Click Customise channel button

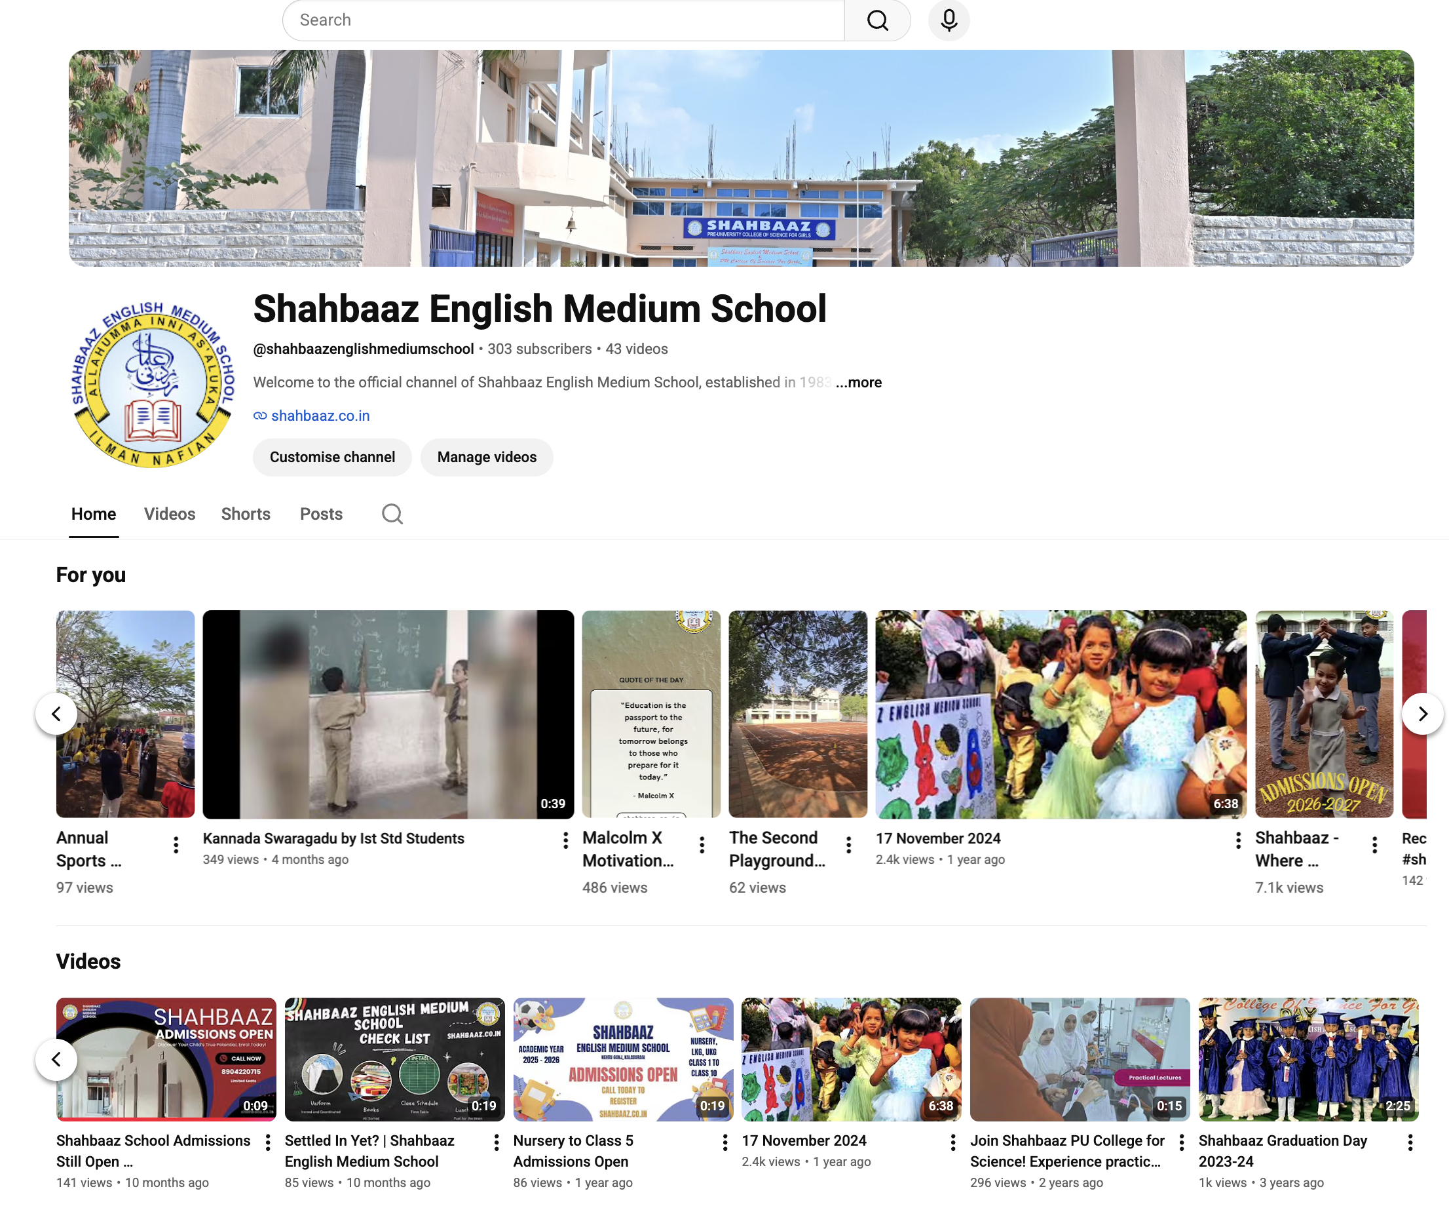332,457
